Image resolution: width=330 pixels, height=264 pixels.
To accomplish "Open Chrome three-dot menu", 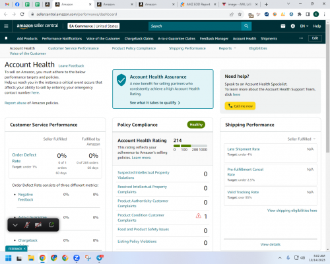I will pyautogui.click(x=324, y=15).
